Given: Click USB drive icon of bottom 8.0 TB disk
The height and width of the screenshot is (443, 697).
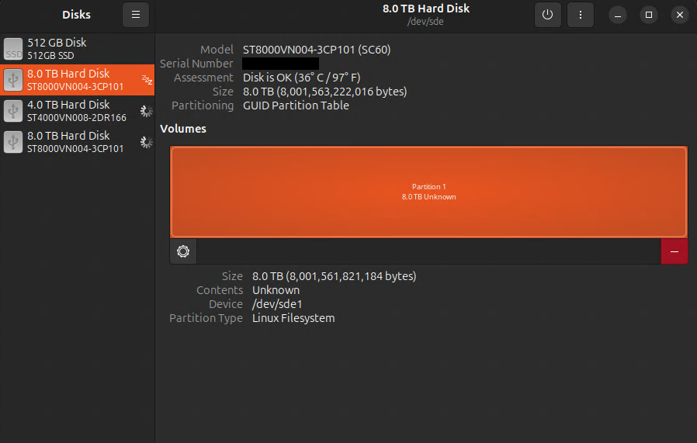Looking at the screenshot, I should coord(13,142).
